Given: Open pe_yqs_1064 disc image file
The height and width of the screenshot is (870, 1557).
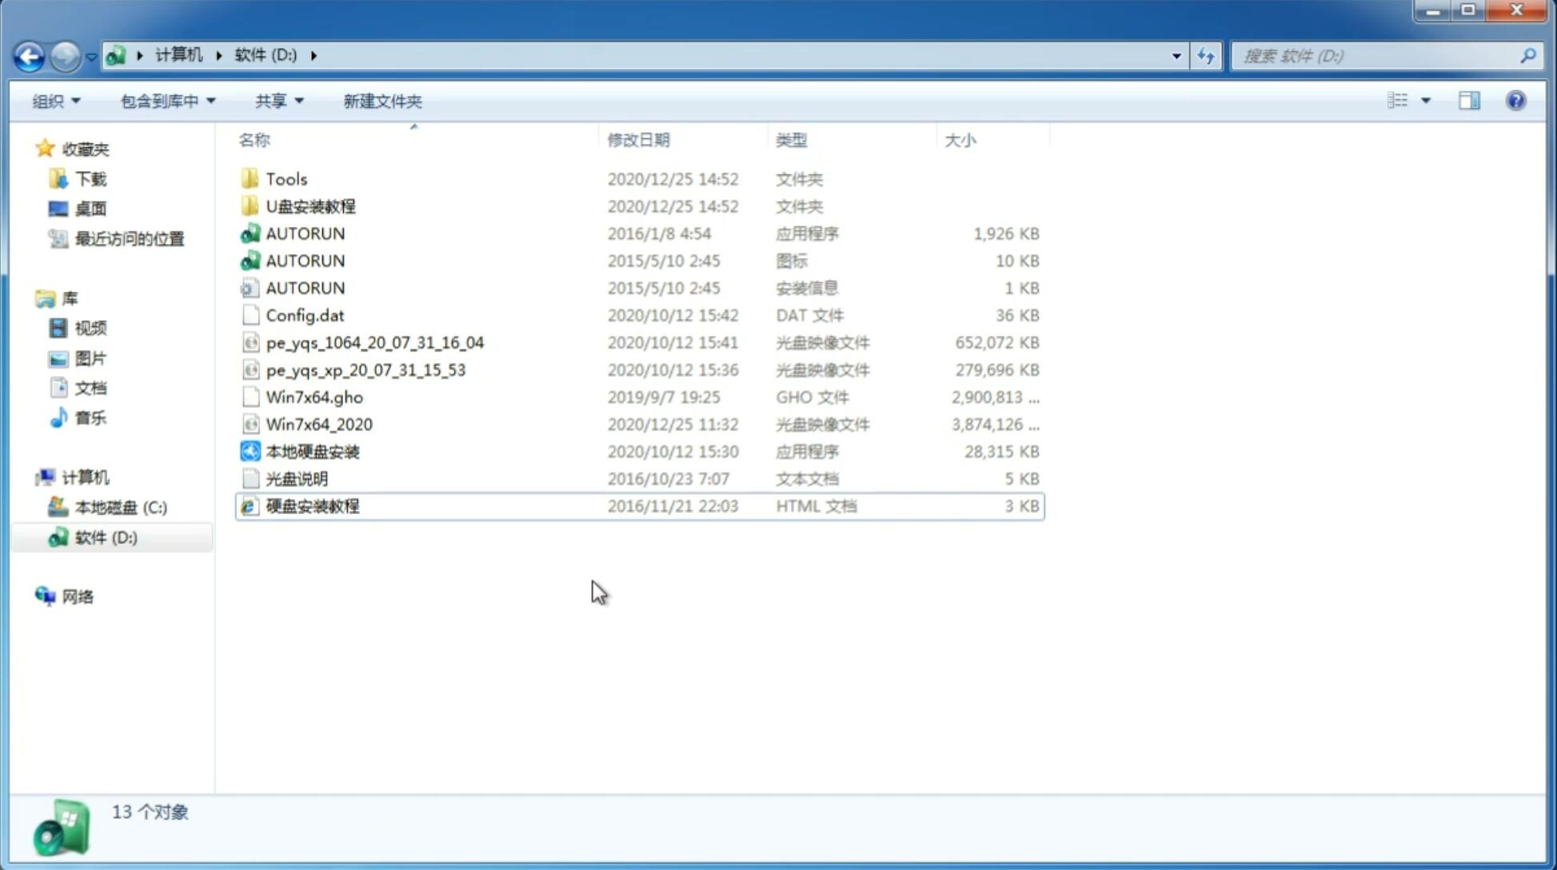Looking at the screenshot, I should 375,342.
